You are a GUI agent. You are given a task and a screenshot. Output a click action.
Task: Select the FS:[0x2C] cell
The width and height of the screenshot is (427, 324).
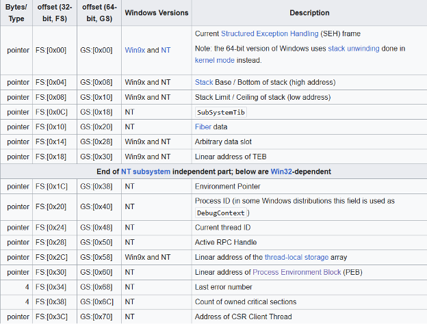pyautogui.click(x=55, y=257)
